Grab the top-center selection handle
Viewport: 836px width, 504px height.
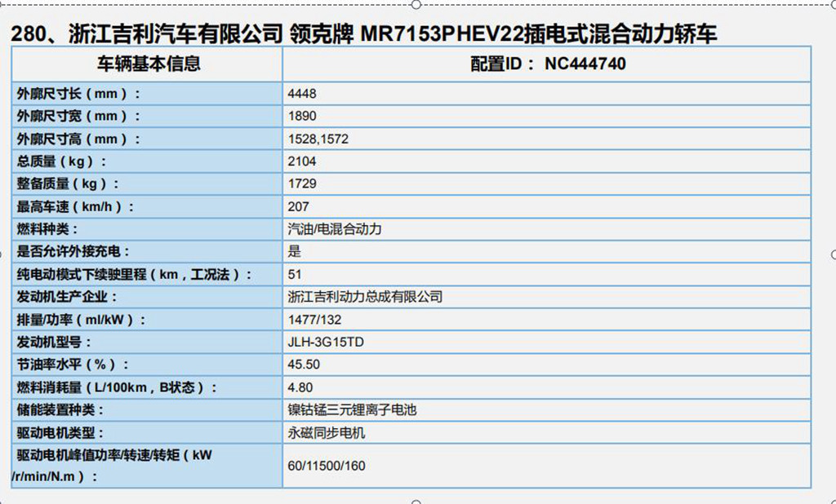pos(416,4)
